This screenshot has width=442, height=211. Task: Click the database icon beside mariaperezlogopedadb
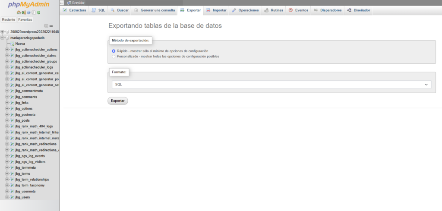click(7, 38)
